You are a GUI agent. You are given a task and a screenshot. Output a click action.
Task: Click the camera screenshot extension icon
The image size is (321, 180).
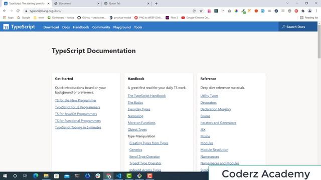coord(229,11)
